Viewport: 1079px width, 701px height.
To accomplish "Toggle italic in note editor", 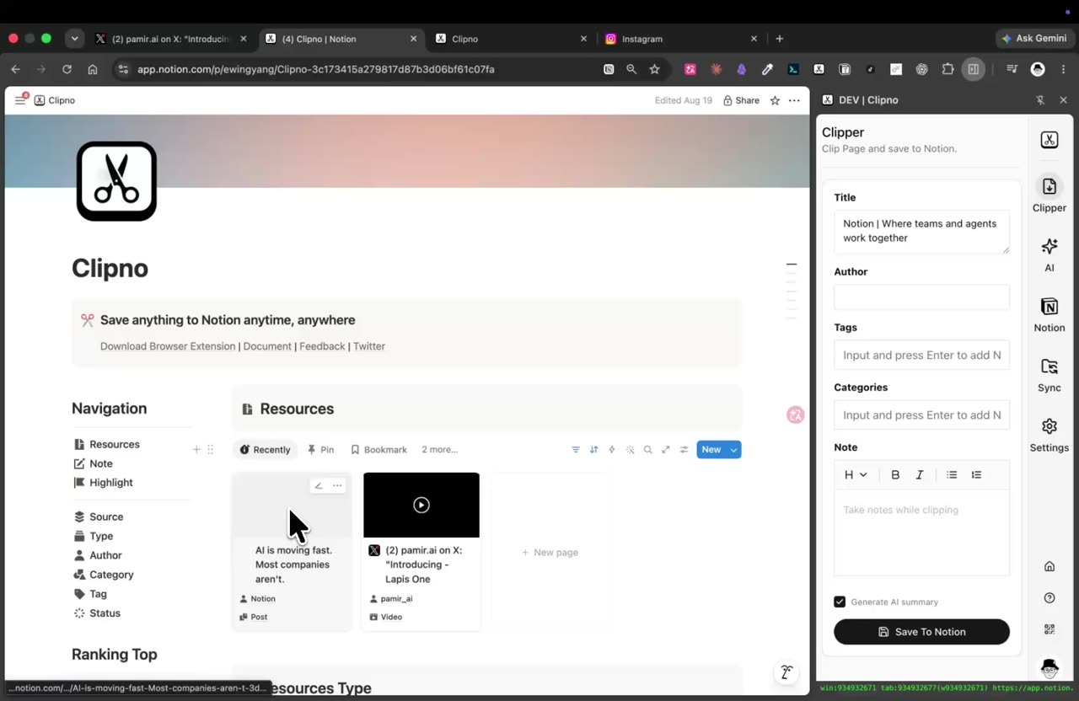I will click(x=920, y=475).
